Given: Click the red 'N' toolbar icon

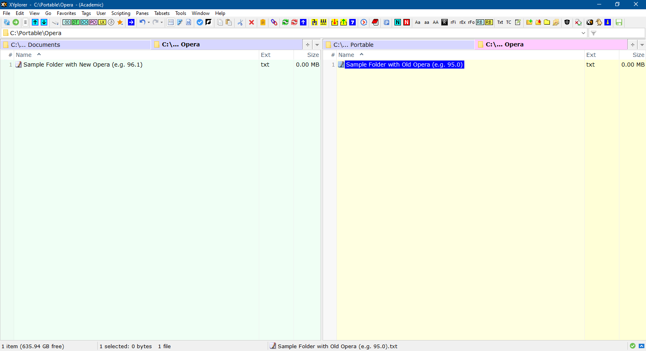Looking at the screenshot, I should [x=407, y=22].
